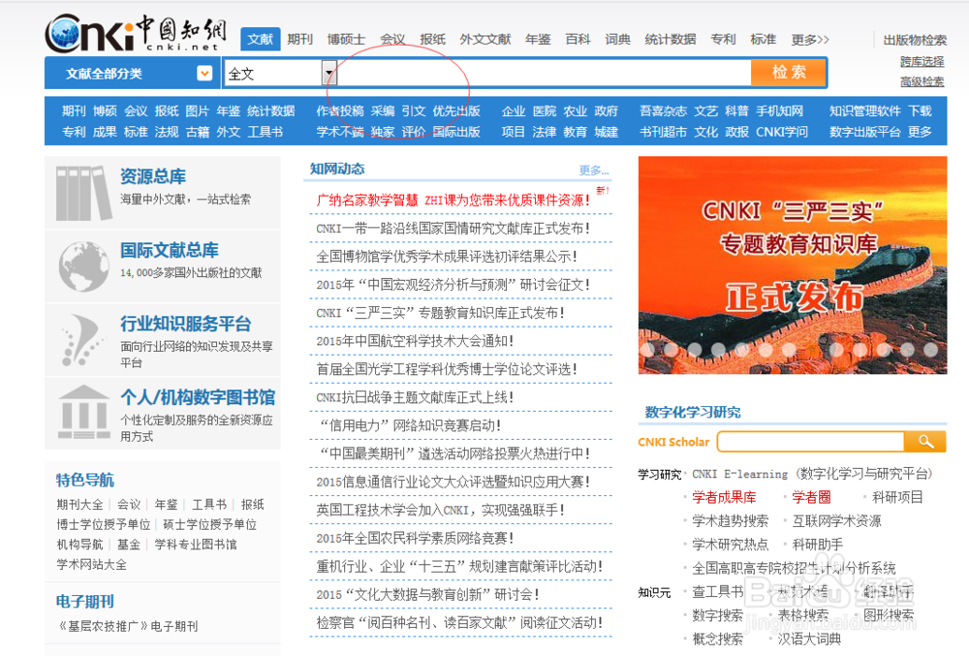Open CNKI学问 link
The width and height of the screenshot is (969, 656).
pos(782,132)
